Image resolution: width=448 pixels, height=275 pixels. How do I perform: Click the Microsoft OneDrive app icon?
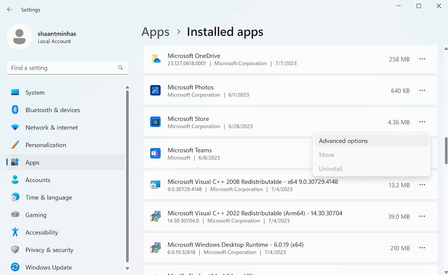pyautogui.click(x=155, y=59)
